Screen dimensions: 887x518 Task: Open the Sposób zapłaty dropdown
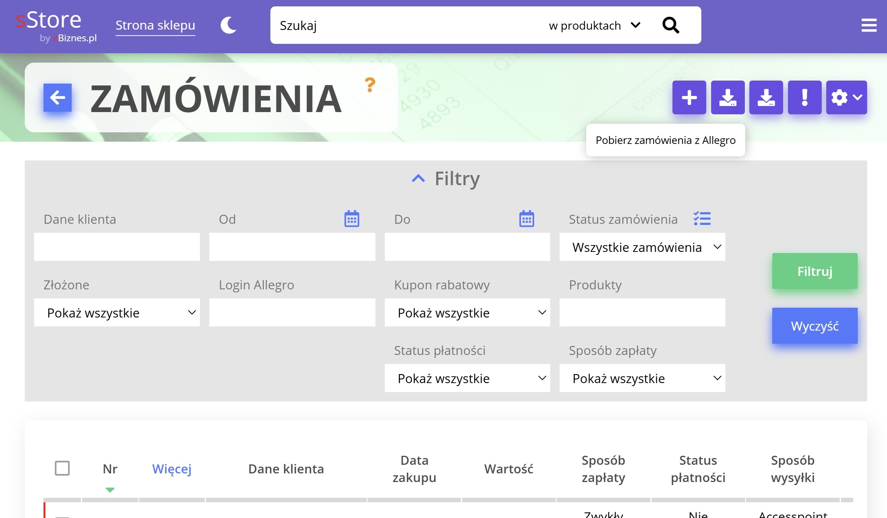pyautogui.click(x=642, y=378)
